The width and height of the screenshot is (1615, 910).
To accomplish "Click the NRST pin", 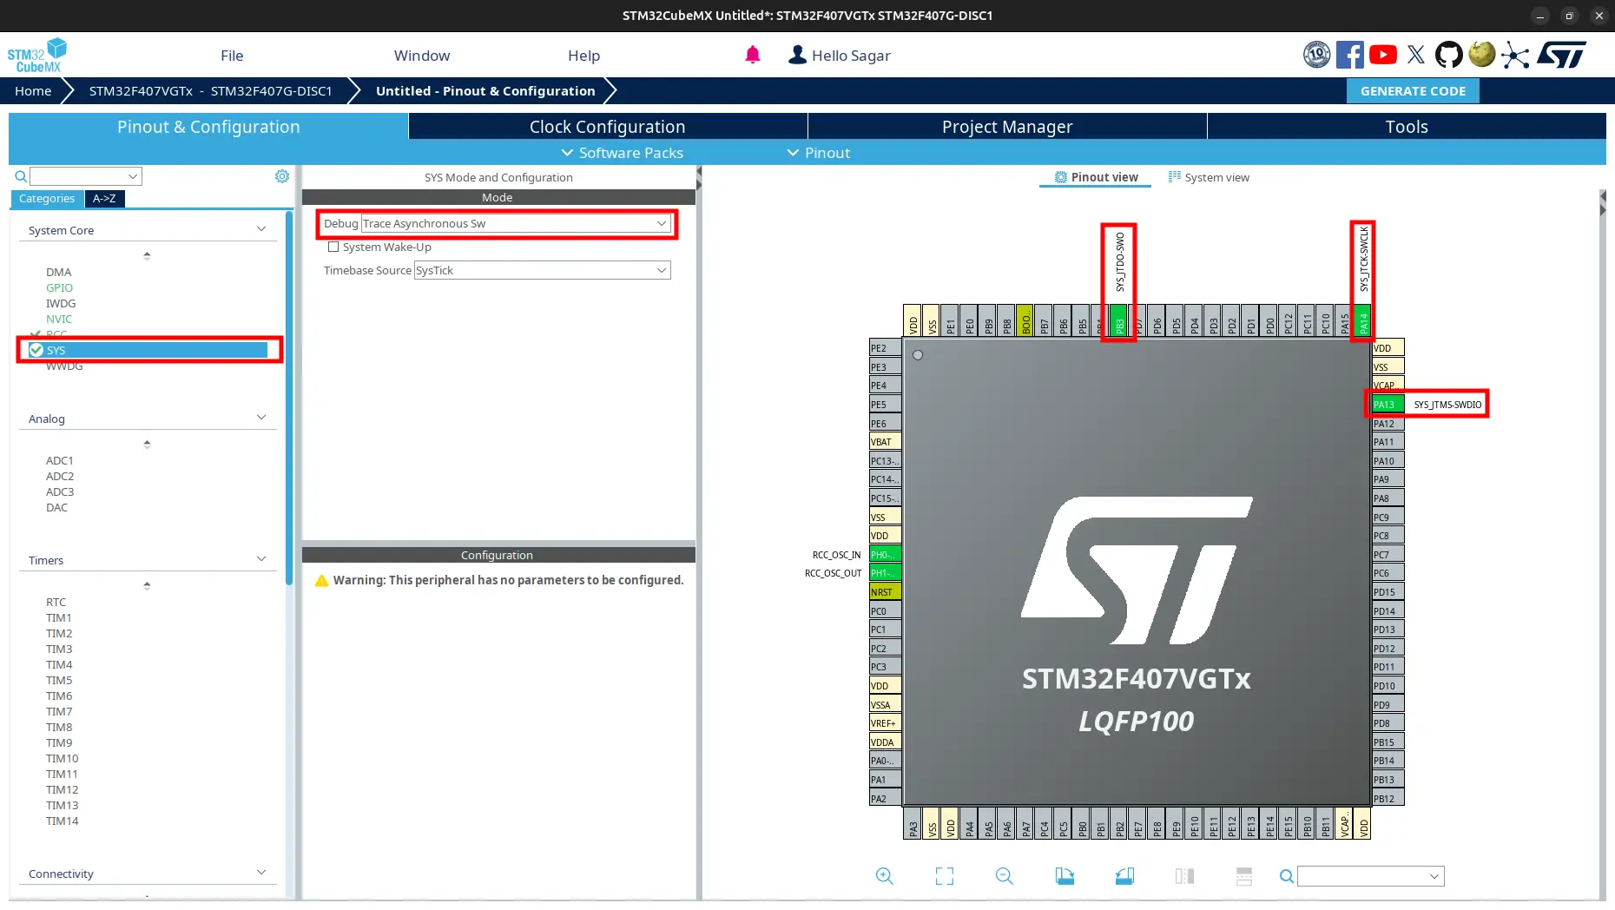I will pyautogui.click(x=885, y=592).
